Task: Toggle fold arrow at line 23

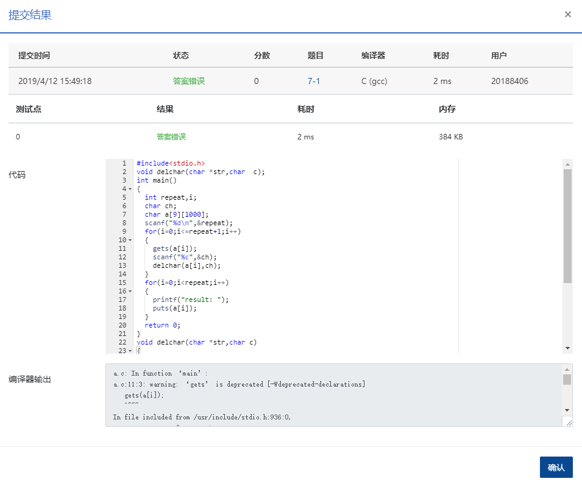Action: point(130,351)
